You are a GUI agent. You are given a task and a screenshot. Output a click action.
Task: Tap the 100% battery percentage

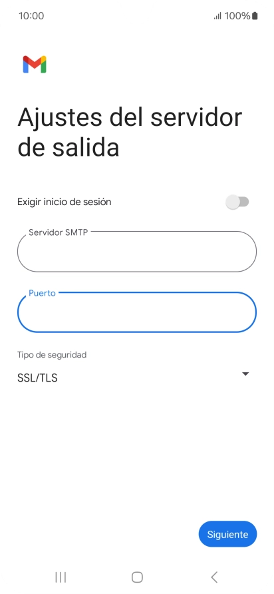click(x=237, y=16)
